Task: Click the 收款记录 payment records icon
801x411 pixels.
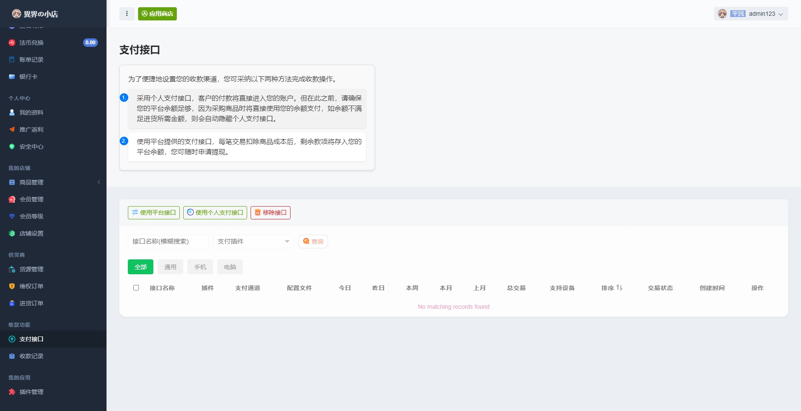Action: point(12,356)
